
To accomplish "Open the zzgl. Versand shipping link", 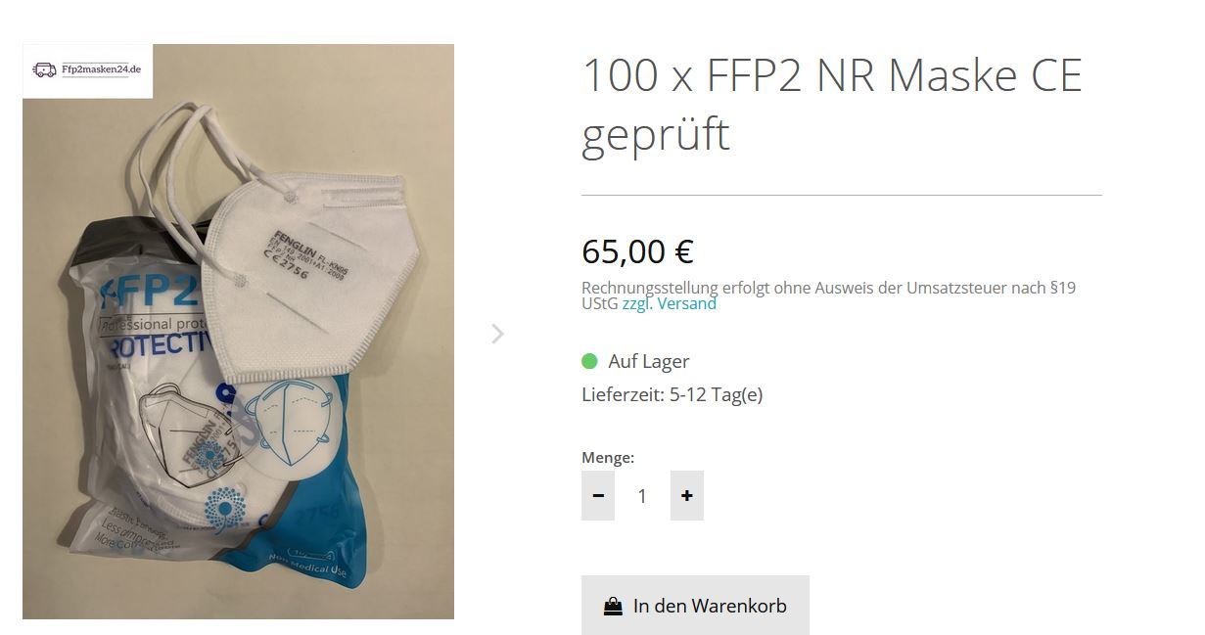I will (670, 303).
